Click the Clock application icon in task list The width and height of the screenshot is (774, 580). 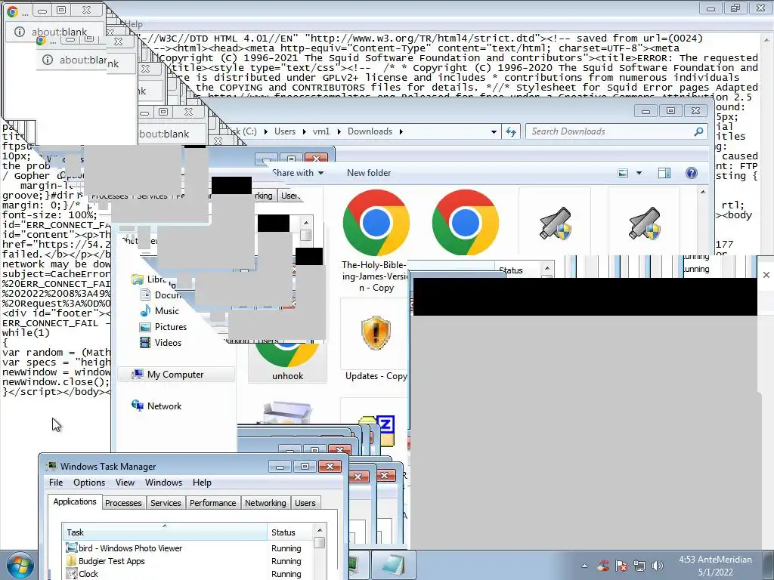point(72,574)
